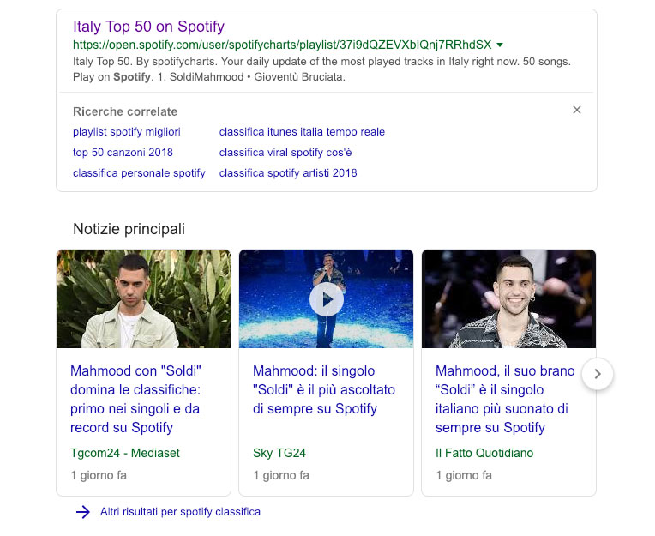This screenshot has height=536, width=655.
Task: Click the Il Fatto Quotidiano source label
Action: [484, 453]
